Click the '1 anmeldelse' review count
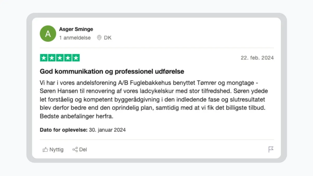The height and width of the screenshot is (176, 313). 75,38
